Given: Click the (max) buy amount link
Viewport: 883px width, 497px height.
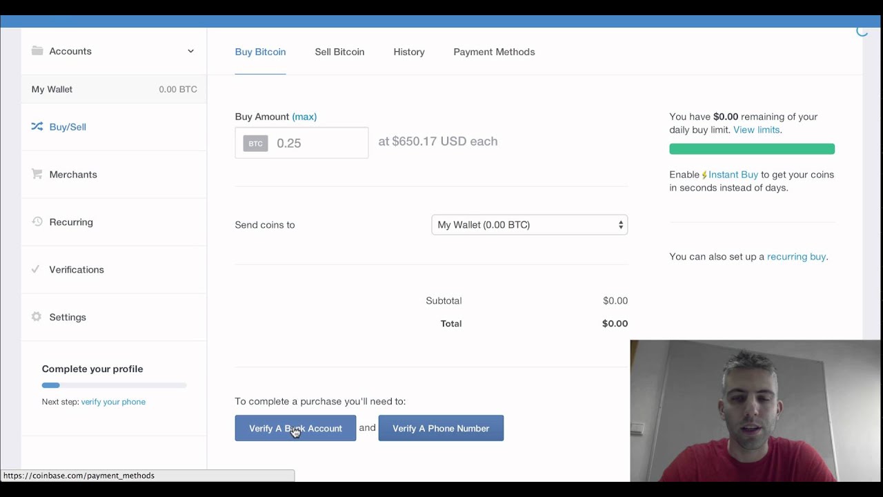Looking at the screenshot, I should point(304,117).
